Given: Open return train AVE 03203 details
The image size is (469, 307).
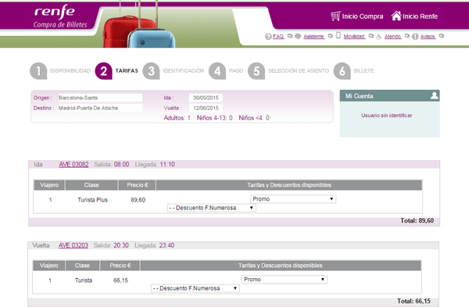Looking at the screenshot, I should pos(73,245).
